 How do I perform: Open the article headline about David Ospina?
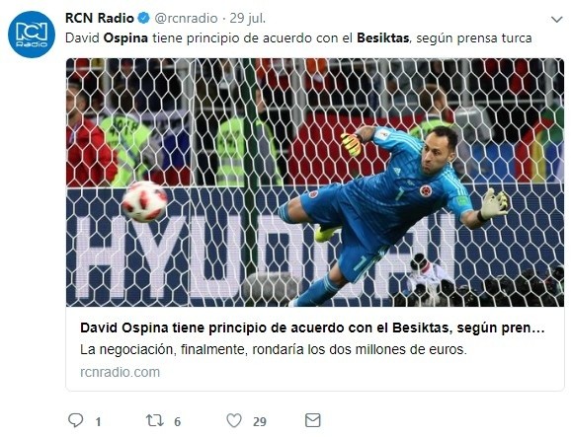point(312,328)
